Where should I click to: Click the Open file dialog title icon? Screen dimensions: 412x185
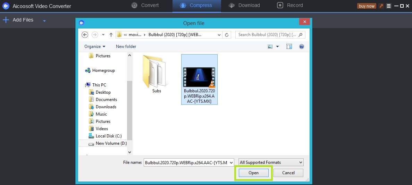pyautogui.click(x=82, y=23)
